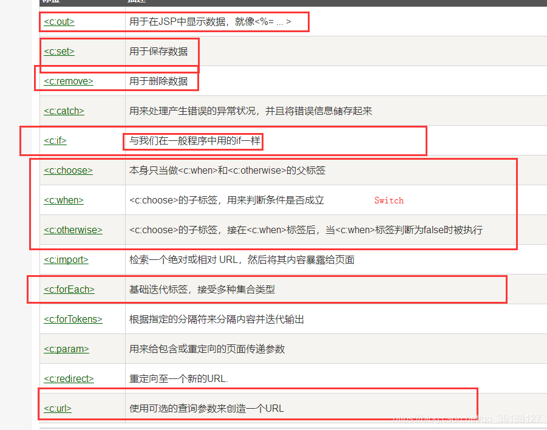This screenshot has height=430, width=547.
Task: Open the <c:set> tag link
Action: (x=58, y=51)
